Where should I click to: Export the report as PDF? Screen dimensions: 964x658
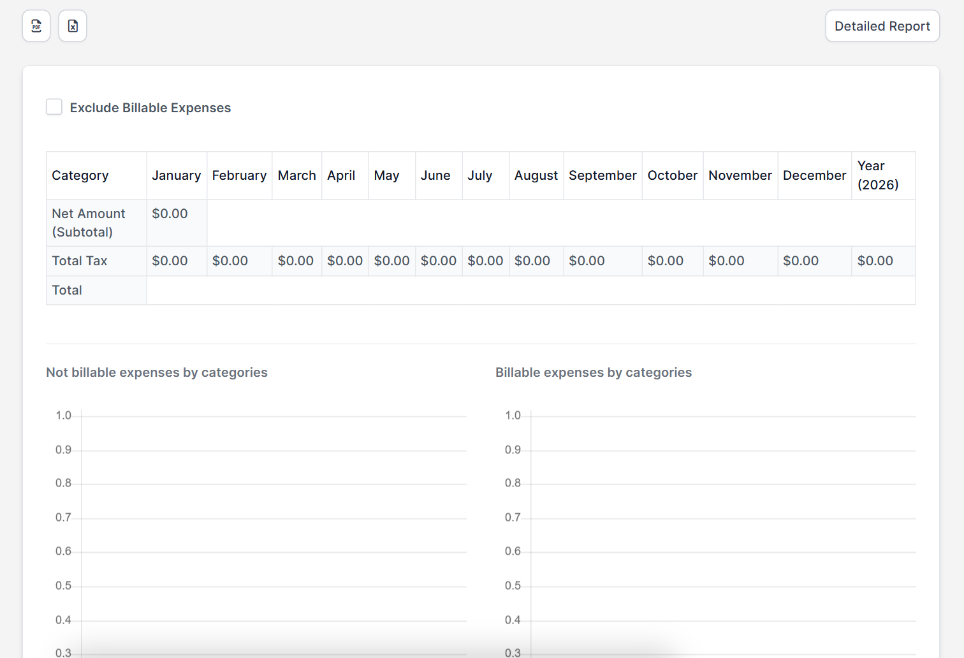pyautogui.click(x=36, y=26)
